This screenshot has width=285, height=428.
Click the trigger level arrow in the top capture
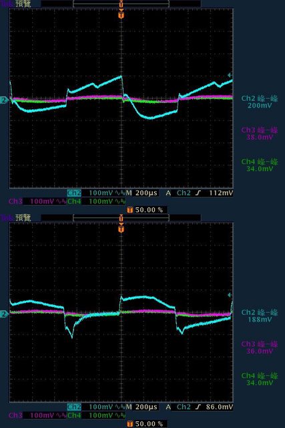[230, 75]
